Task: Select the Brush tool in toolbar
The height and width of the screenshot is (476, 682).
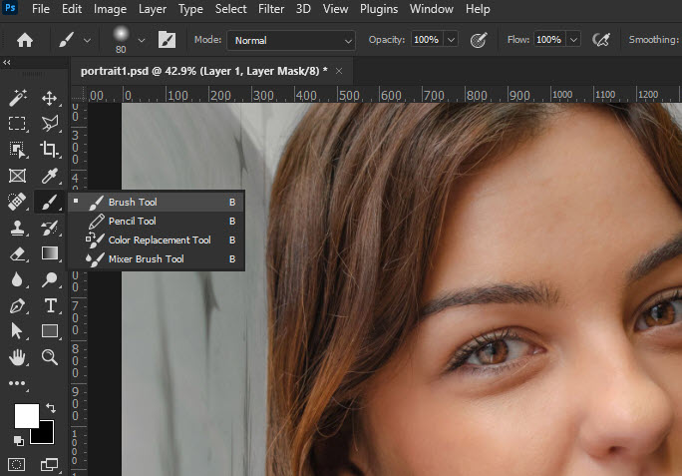Action: click(x=49, y=202)
